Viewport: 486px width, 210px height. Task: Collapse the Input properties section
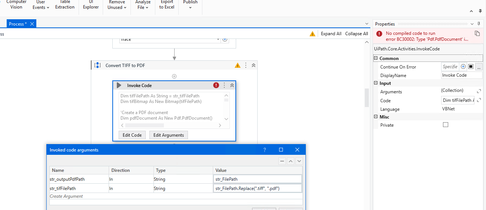click(376, 83)
